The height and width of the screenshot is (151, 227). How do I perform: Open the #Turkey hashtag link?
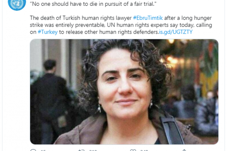click(48, 32)
